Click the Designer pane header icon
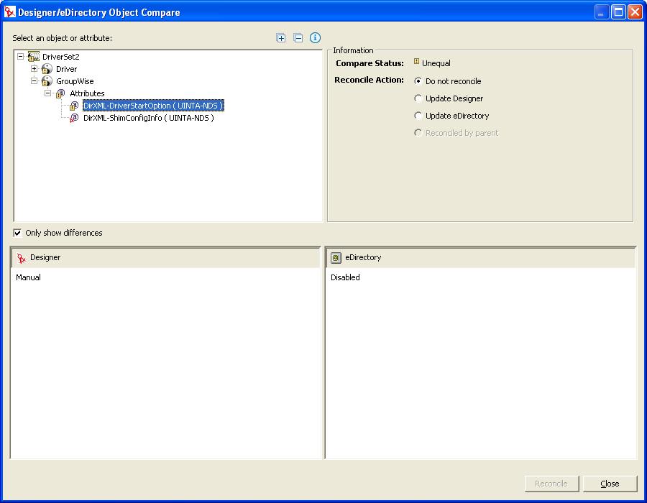Viewport: 647px width, 503px height. 22,258
